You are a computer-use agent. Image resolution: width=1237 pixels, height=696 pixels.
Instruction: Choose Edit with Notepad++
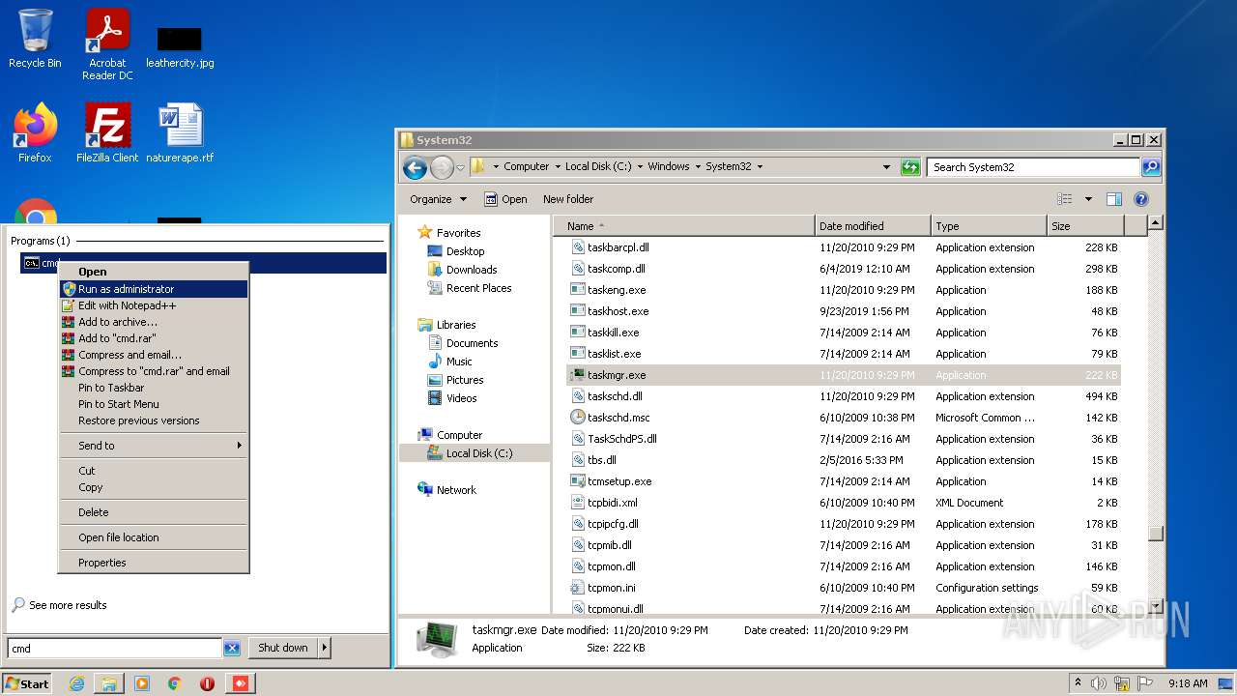pyautogui.click(x=153, y=305)
